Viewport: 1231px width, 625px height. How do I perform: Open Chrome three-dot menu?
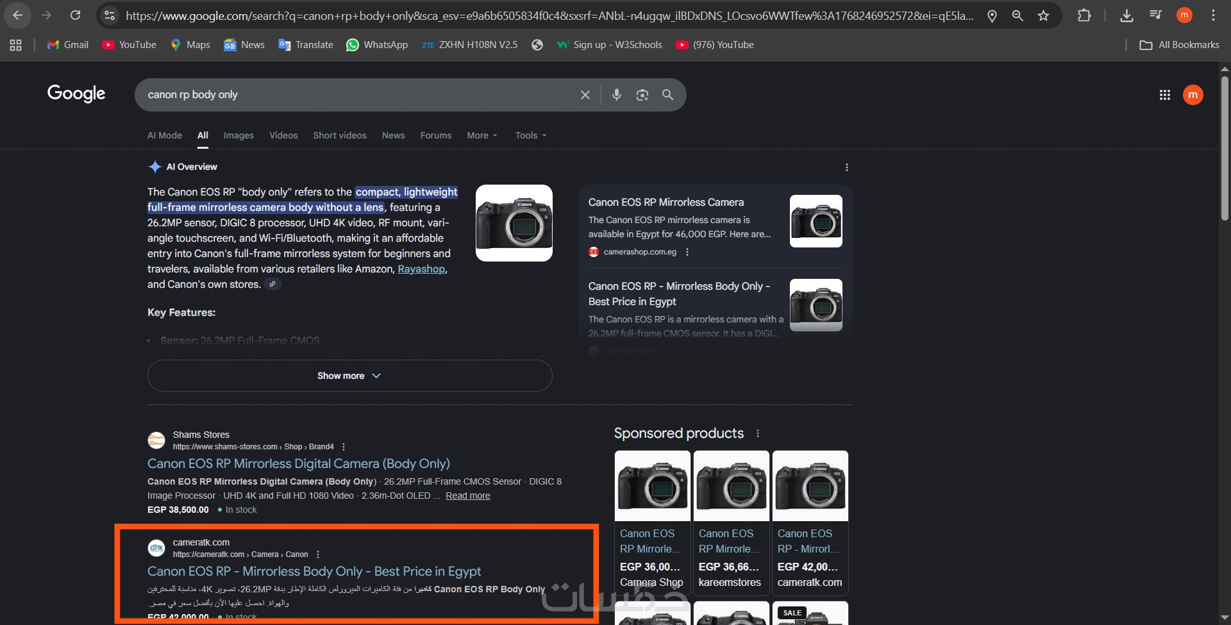[1213, 15]
